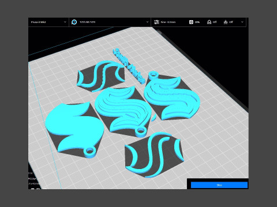Open the Prusa printer selector dropdown
This screenshot has width=277, height=207.
48,22
